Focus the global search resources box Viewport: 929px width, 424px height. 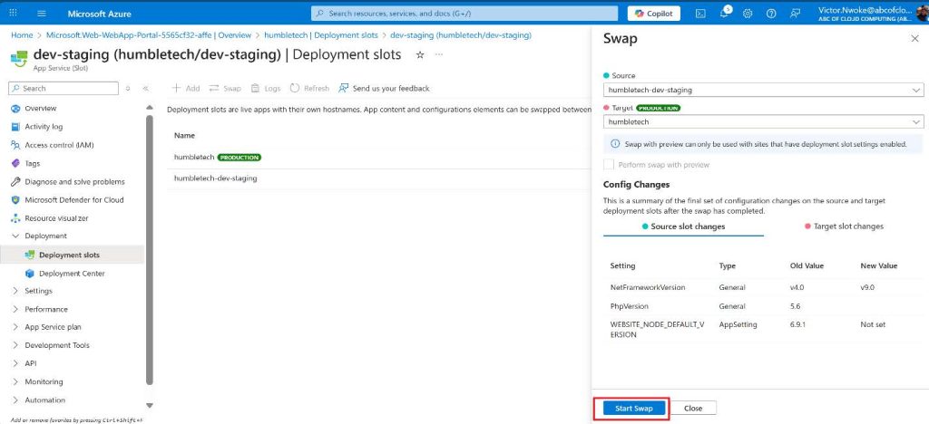pyautogui.click(x=466, y=13)
